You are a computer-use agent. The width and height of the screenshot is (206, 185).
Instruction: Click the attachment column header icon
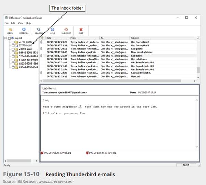coord(42,38)
